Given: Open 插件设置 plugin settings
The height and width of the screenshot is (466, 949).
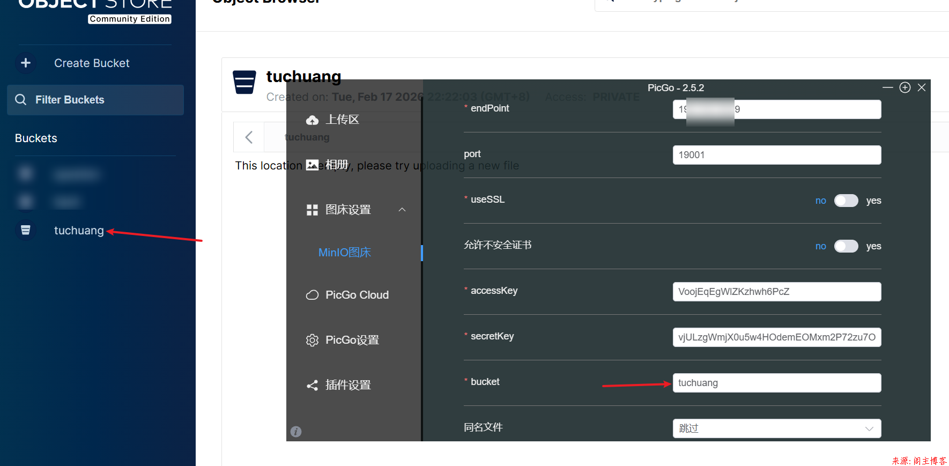Looking at the screenshot, I should tap(348, 385).
